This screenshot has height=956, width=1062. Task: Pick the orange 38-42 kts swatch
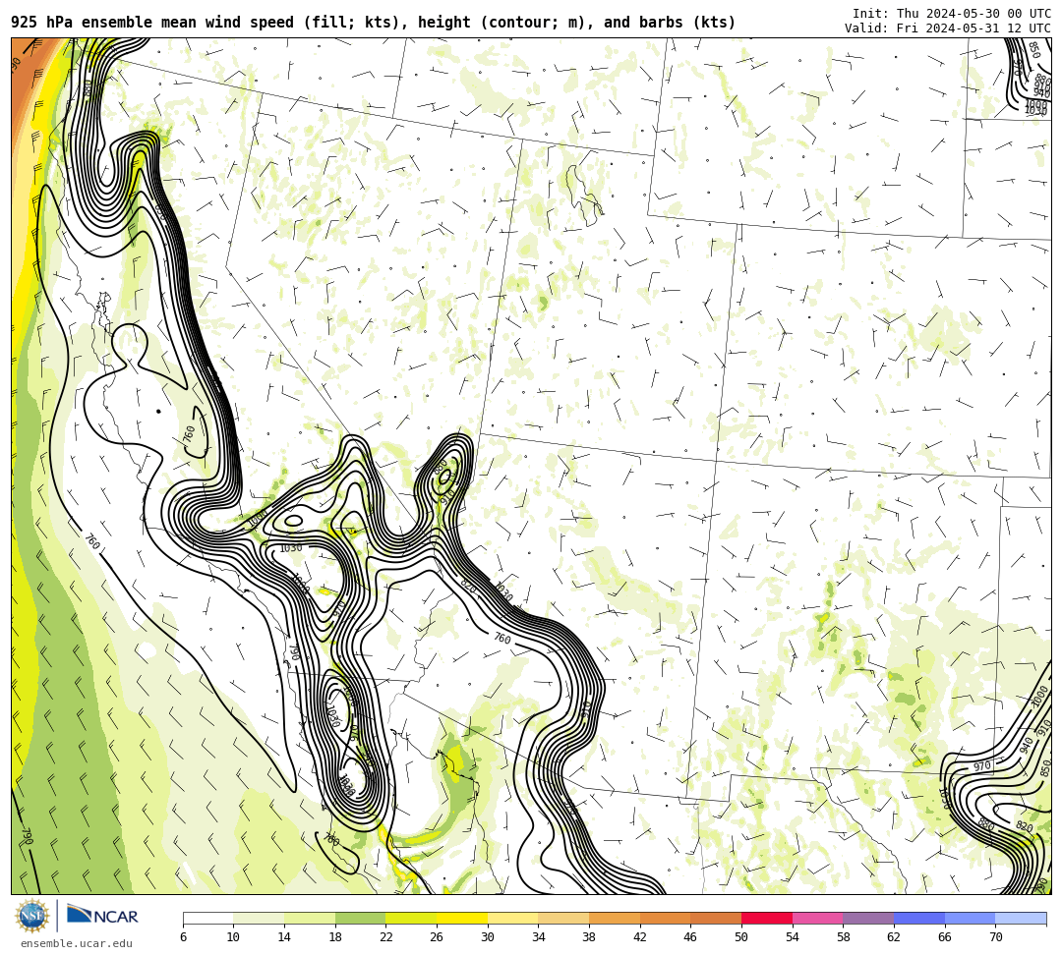click(615, 918)
